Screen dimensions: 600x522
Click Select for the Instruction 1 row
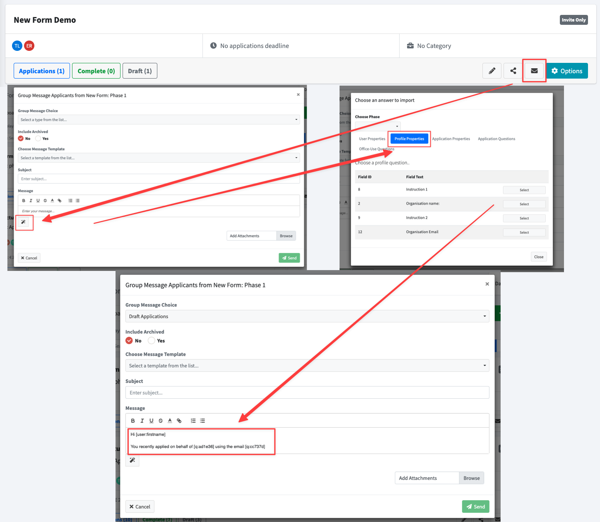tap(524, 190)
